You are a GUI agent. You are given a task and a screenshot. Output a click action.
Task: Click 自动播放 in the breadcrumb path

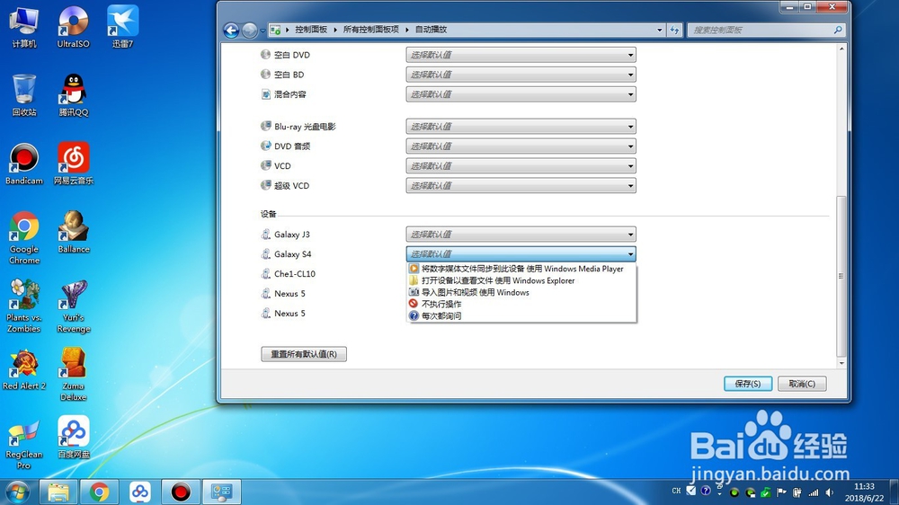[x=431, y=30]
